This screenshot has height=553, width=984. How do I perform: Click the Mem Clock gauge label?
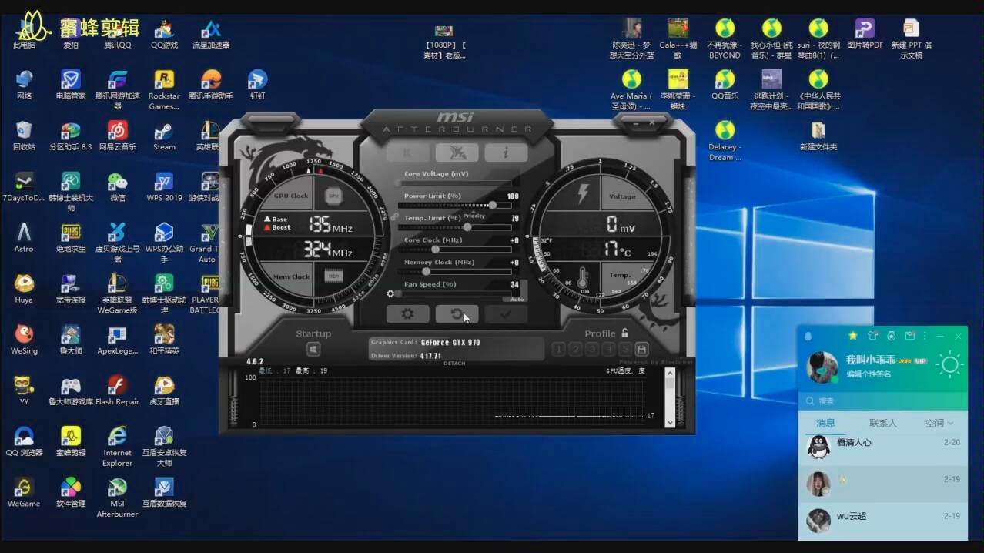291,276
